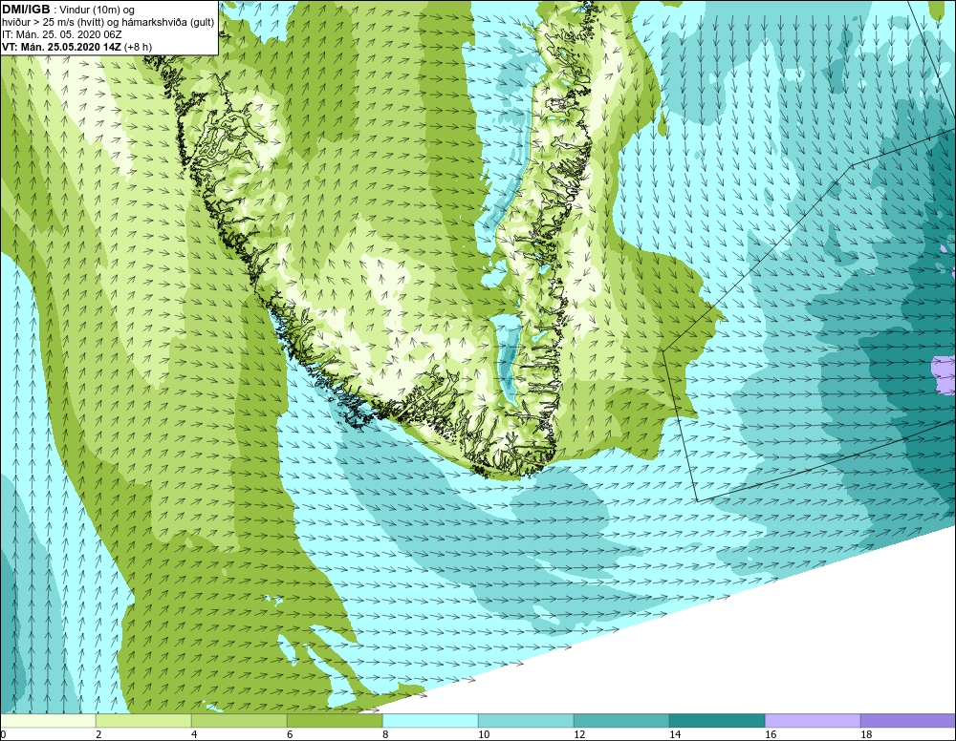Click the lavender high-wind patch at the map's right edge

[945, 374]
